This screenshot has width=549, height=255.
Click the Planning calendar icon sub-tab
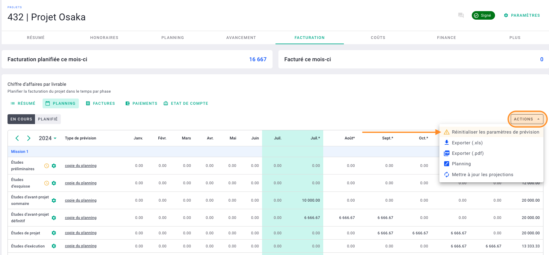[48, 103]
